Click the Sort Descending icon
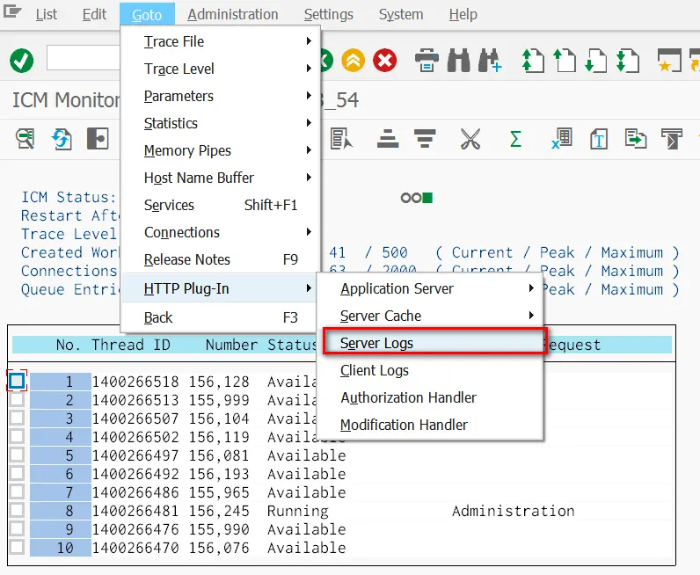The height and width of the screenshot is (575, 700). (x=425, y=139)
